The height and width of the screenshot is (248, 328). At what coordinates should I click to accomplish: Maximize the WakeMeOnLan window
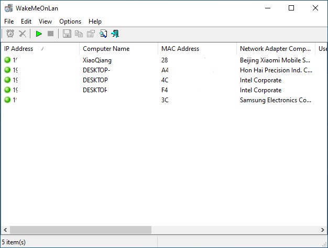[x=291, y=8]
